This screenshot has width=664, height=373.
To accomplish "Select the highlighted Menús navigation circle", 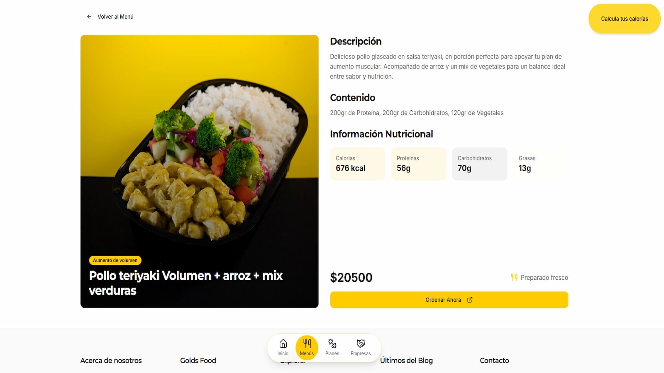I will pos(307,347).
